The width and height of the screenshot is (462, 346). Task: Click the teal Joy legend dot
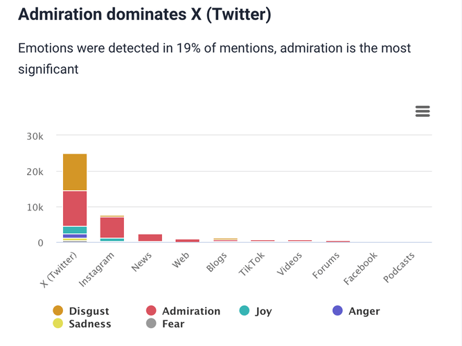[x=244, y=311]
